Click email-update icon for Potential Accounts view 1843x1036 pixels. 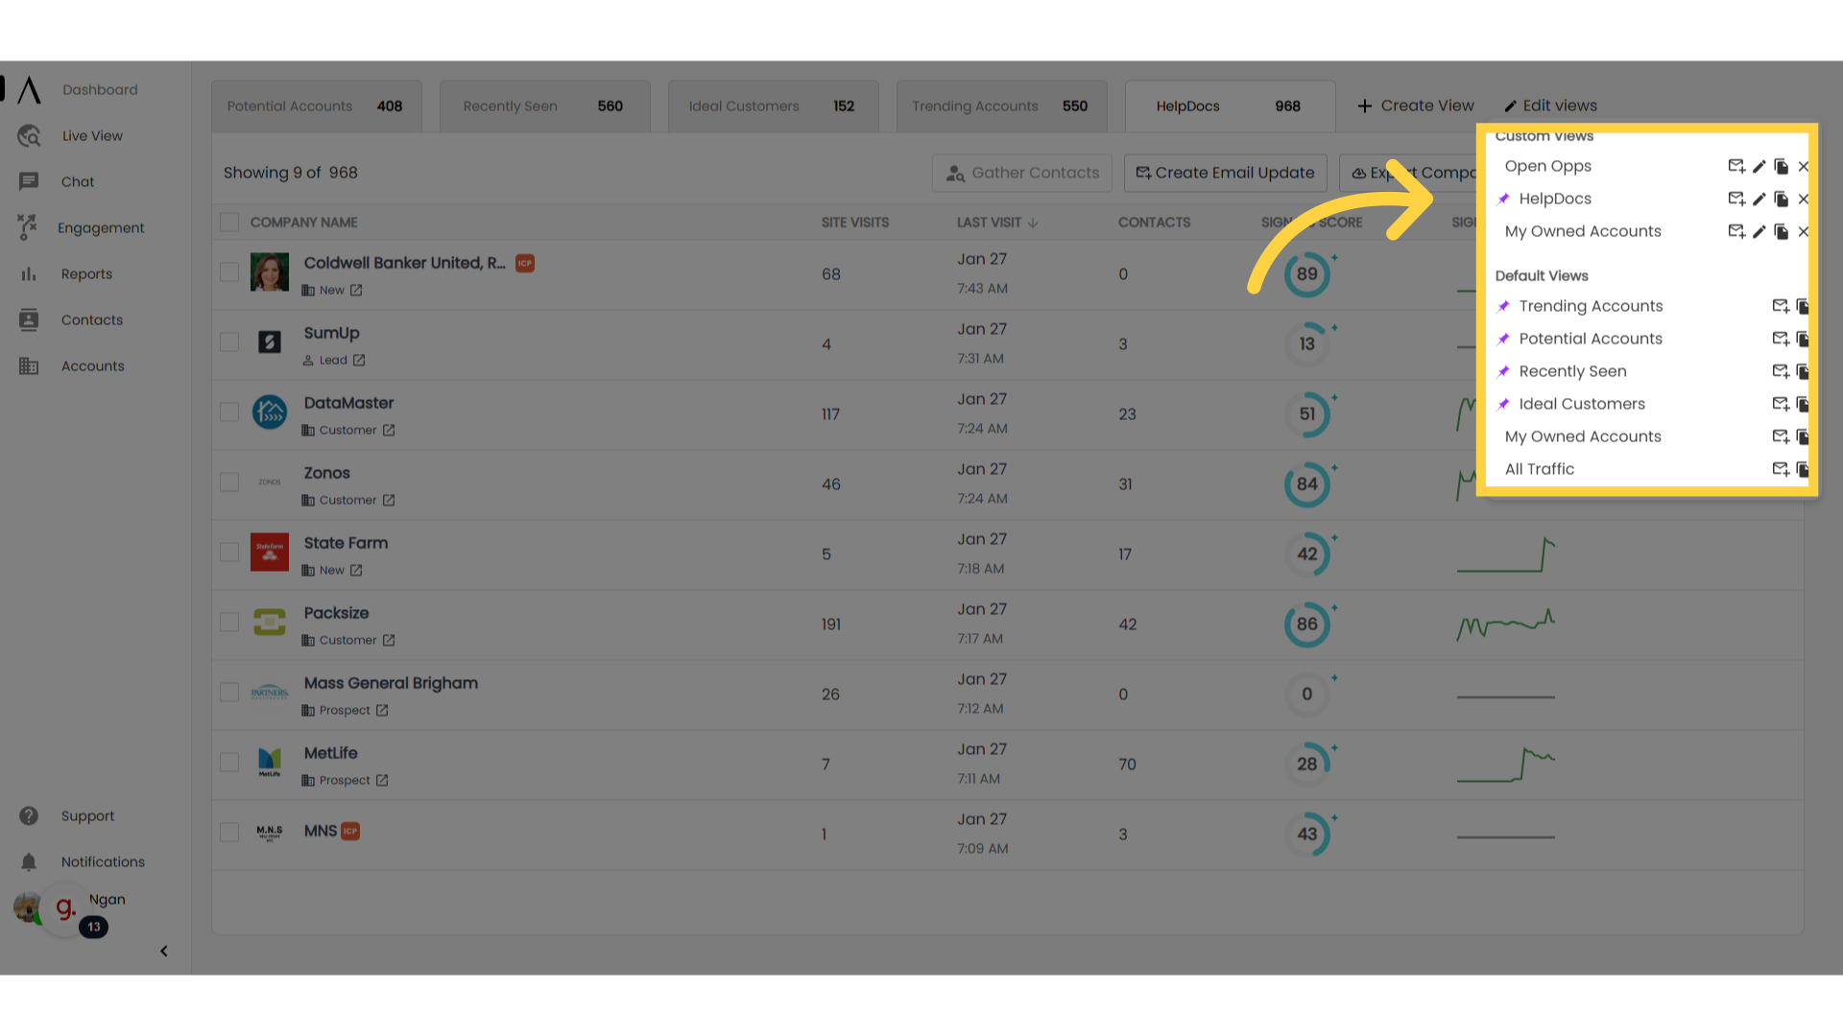1781,340
